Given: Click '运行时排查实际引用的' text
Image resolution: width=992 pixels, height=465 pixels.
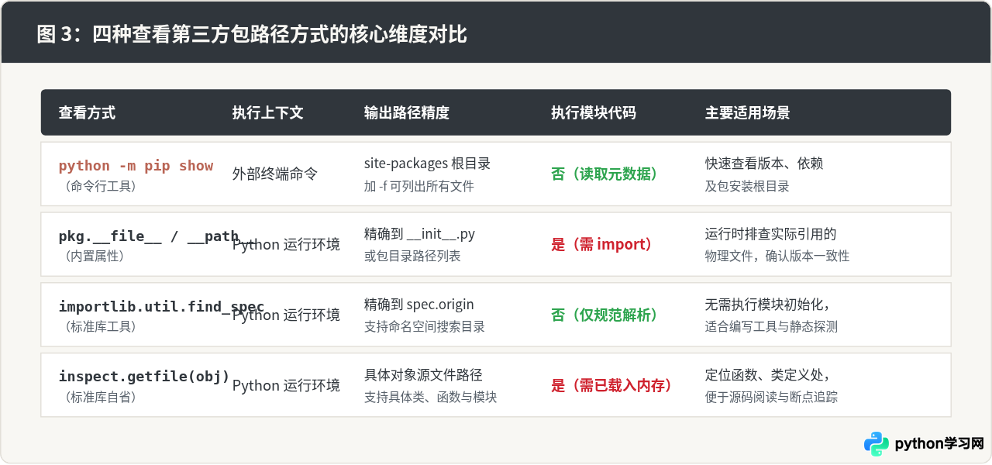Looking at the screenshot, I should 771,234.
